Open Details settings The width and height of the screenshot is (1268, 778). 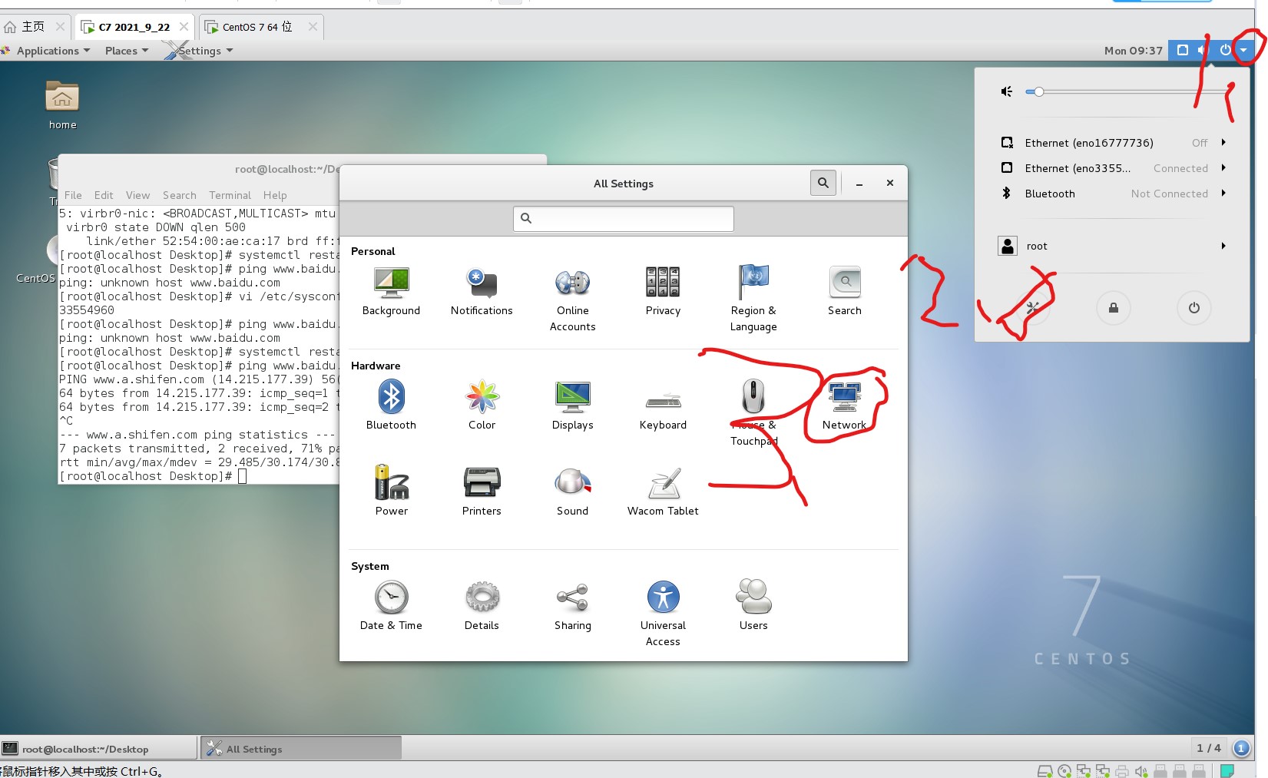coord(482,606)
